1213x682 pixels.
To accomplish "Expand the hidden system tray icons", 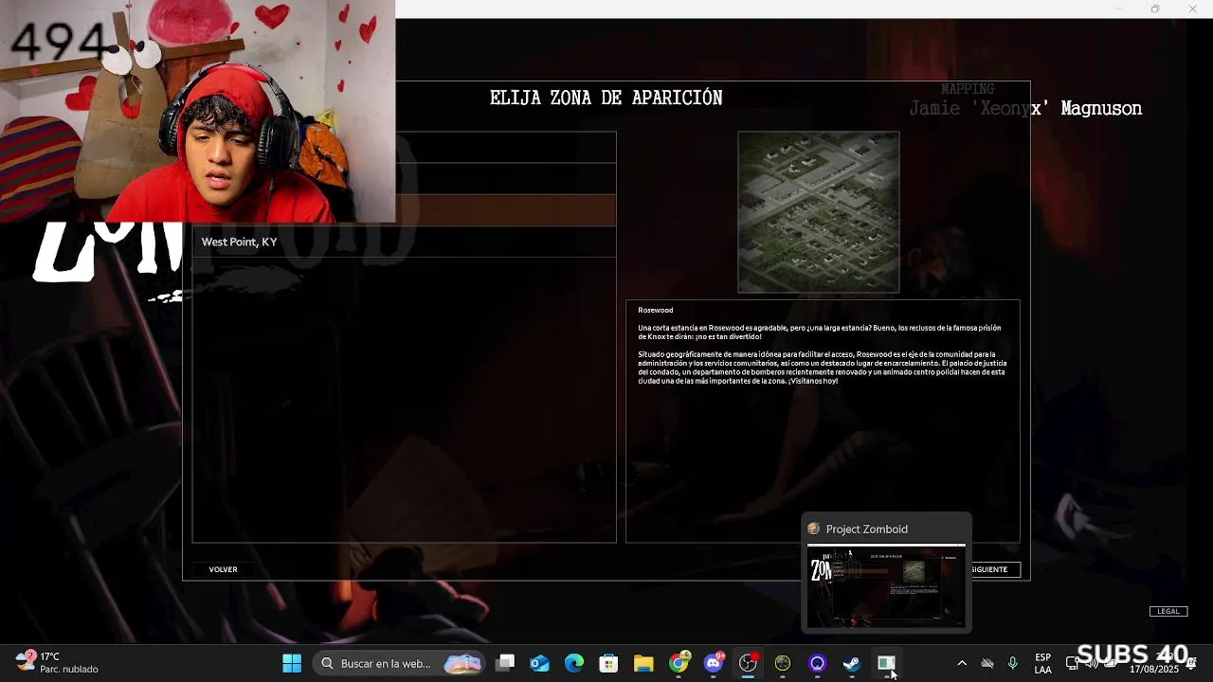I will [962, 663].
